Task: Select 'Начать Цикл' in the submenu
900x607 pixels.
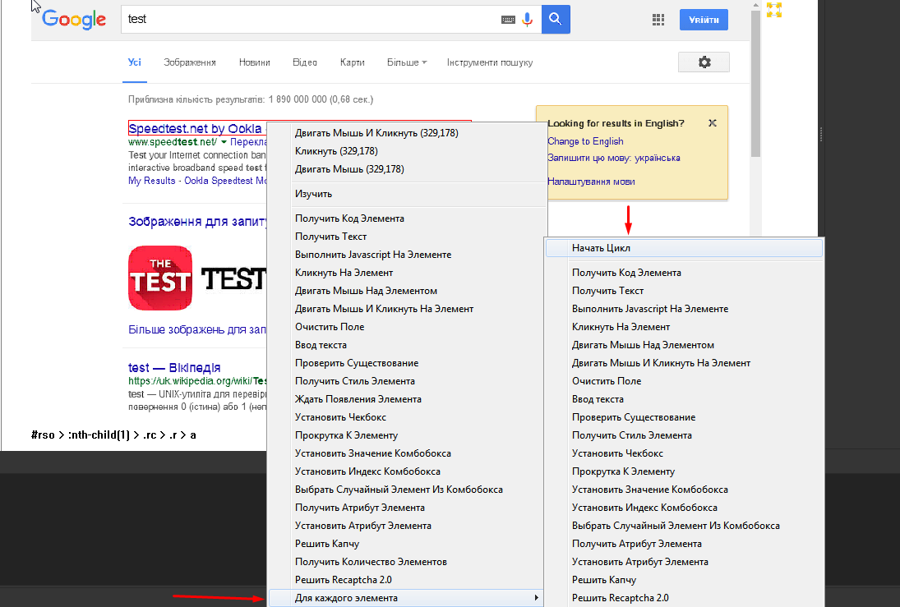Action: (x=602, y=248)
